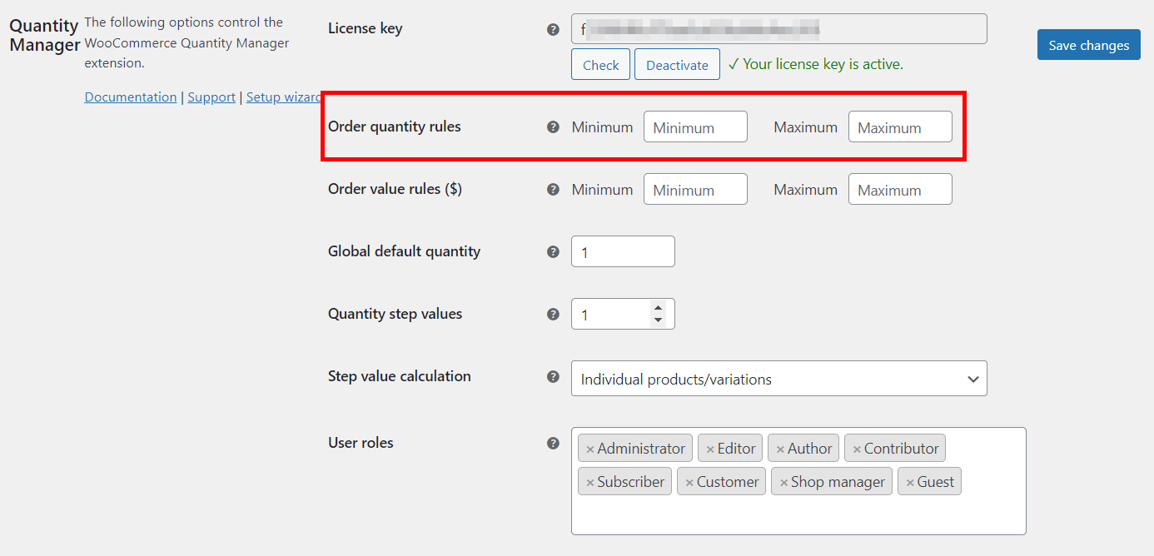Open the Order quantity rules help icon
1154x556 pixels.
(553, 127)
